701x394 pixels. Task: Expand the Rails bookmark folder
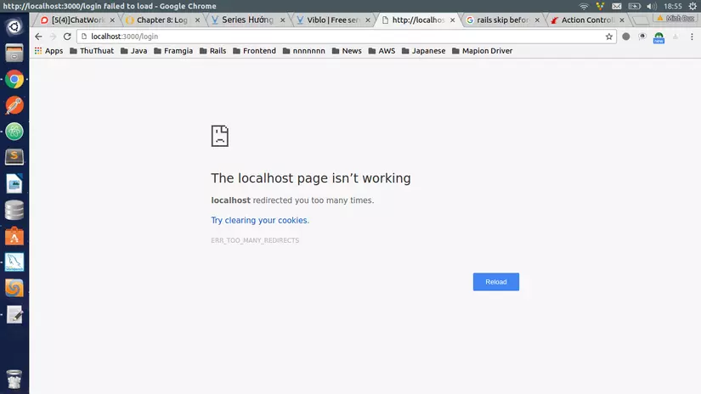click(x=212, y=51)
